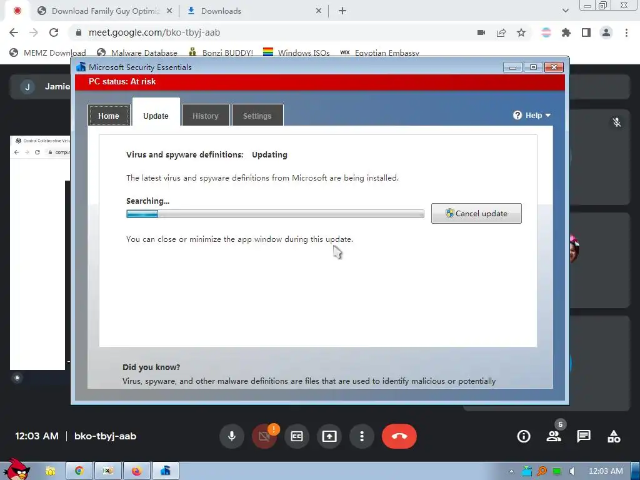640x480 pixels.
Task: Open a new browser tab with plus
Action: click(342, 11)
